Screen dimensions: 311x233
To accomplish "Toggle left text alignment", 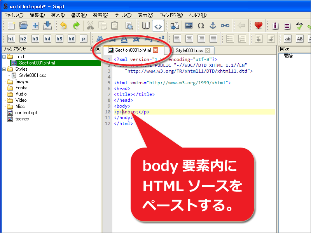I will tap(177, 38).
